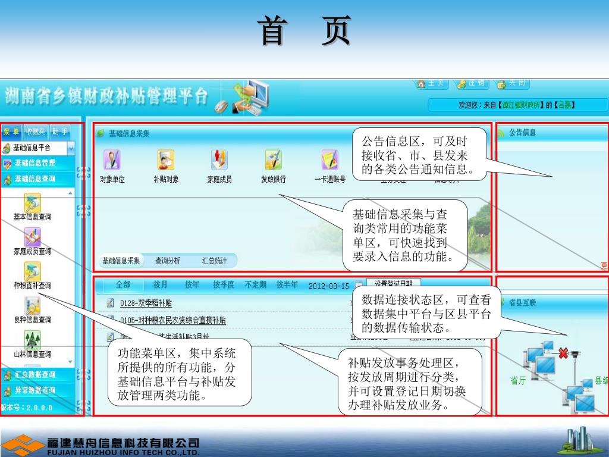Click the 省县互联 panel title
609x457 pixels.
pos(522,302)
